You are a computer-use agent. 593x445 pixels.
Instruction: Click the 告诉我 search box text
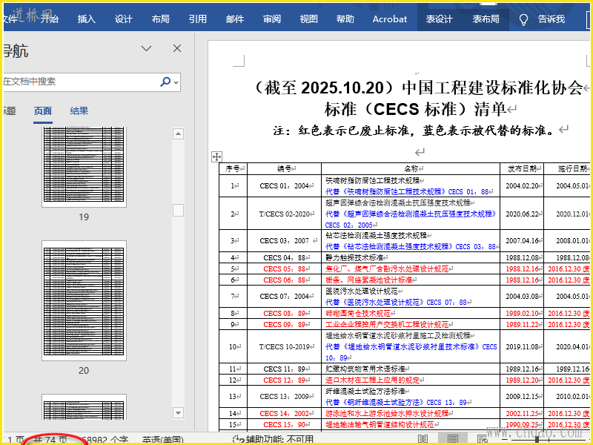[551, 19]
